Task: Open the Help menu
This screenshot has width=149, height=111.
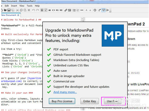Action: point(37,6)
